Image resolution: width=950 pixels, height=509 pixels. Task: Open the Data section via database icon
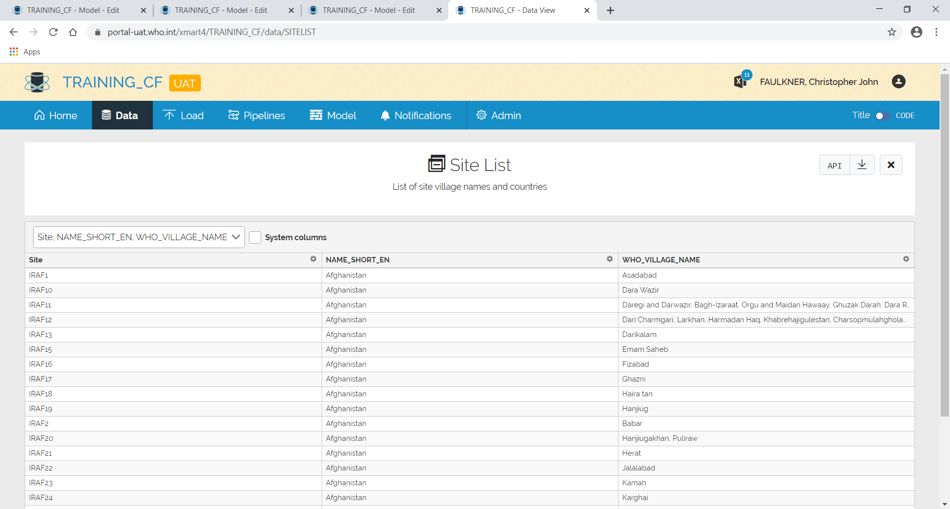pyautogui.click(x=106, y=115)
